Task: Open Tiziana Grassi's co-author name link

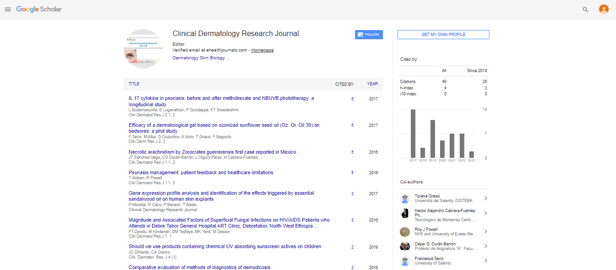Action: (427, 196)
